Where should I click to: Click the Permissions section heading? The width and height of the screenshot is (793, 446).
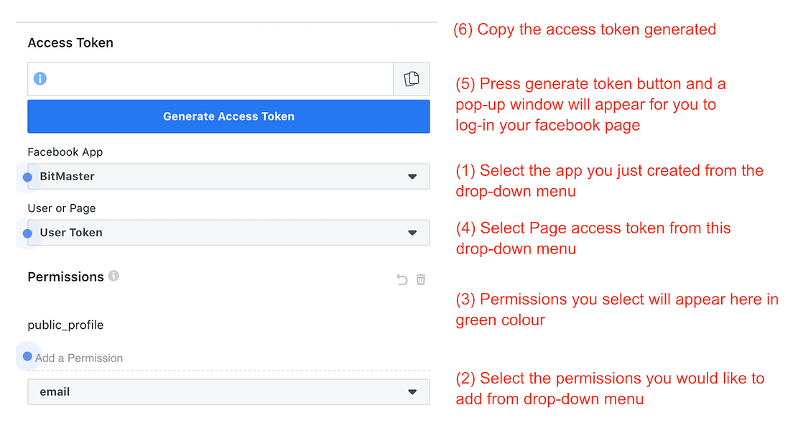(x=65, y=276)
